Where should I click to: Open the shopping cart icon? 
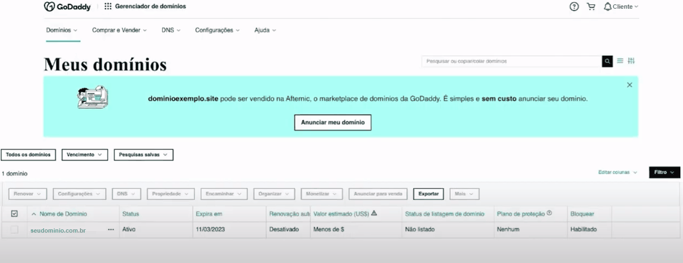591,7
